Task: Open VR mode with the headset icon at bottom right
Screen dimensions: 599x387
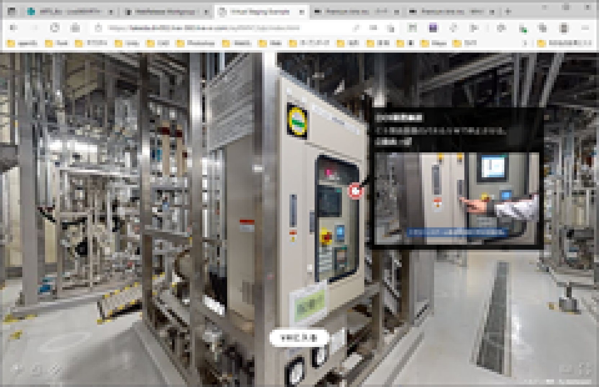Action: pyautogui.click(x=565, y=369)
